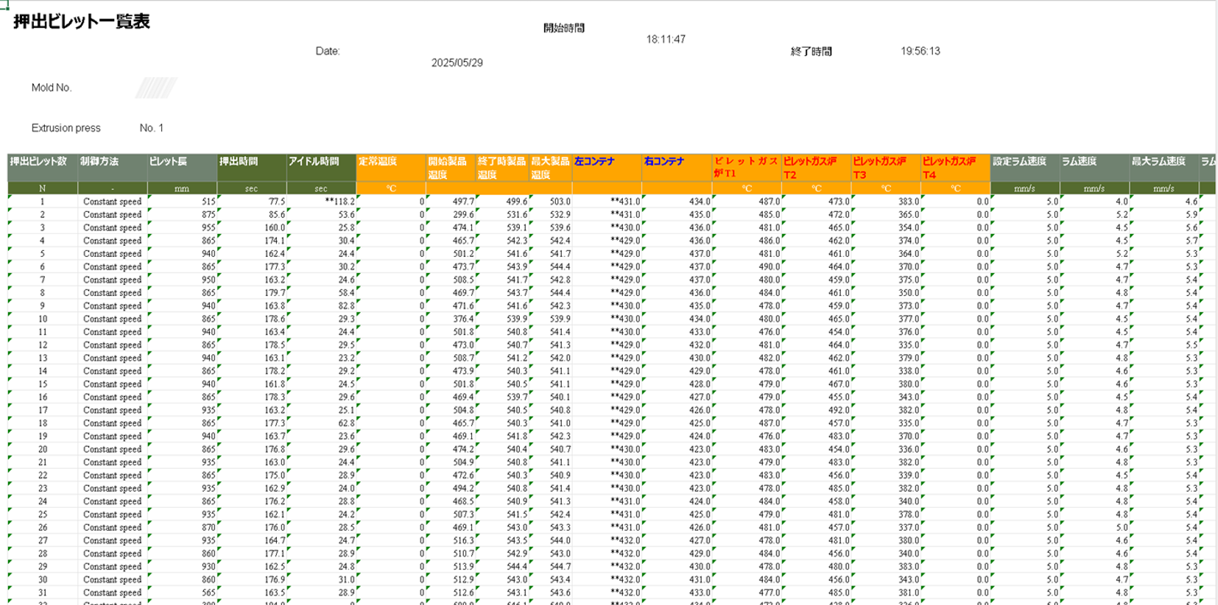Viewport: 1218px width, 605px height.
Task: Select the end time value 19:56:13
Action: point(920,52)
